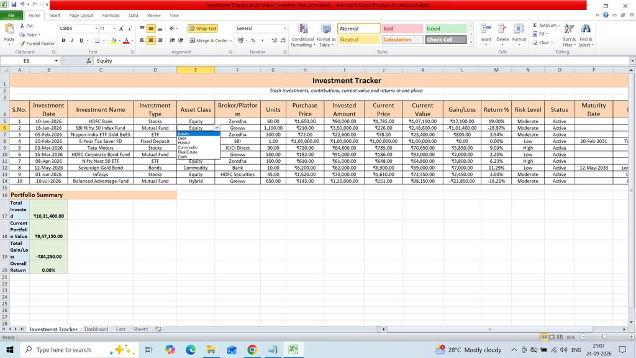Expand the formula bar
636x358 pixels.
point(632,61)
